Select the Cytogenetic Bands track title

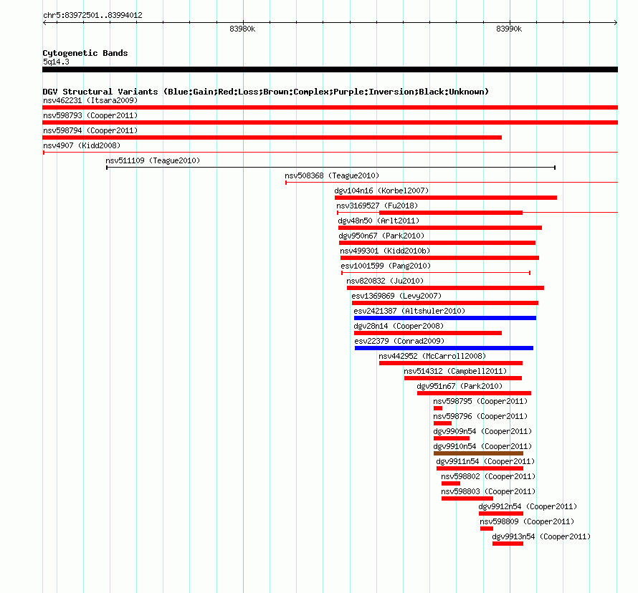click(85, 53)
